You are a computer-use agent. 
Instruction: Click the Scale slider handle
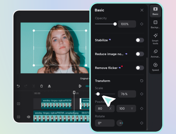point(98,94)
